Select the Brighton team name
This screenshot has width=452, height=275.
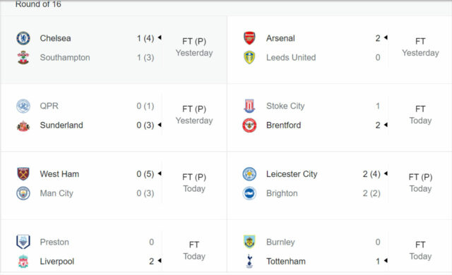pos(282,193)
